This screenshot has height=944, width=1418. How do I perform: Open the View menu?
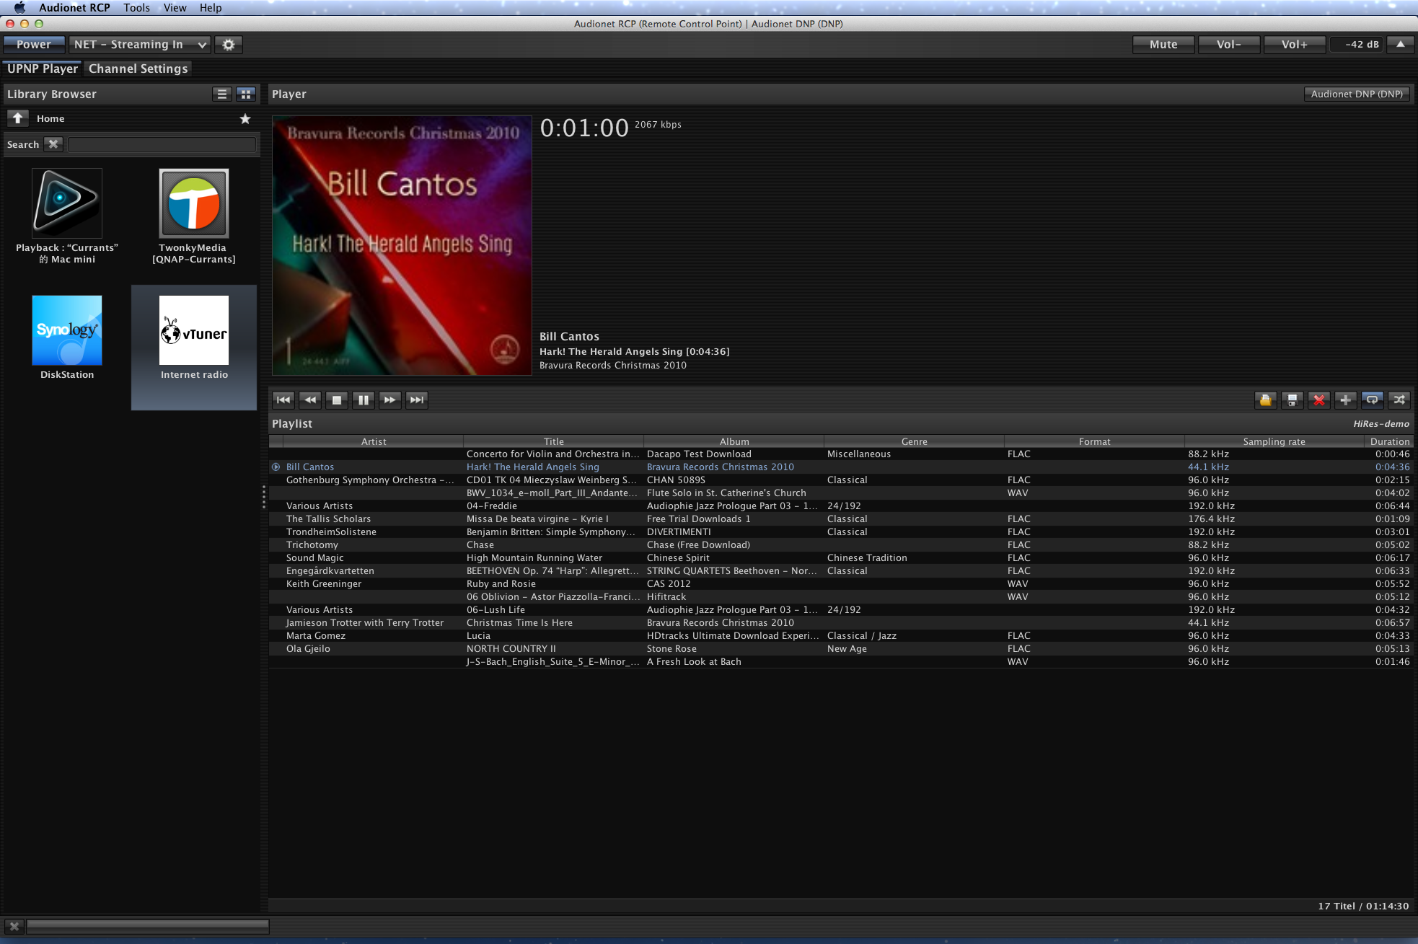coord(175,7)
